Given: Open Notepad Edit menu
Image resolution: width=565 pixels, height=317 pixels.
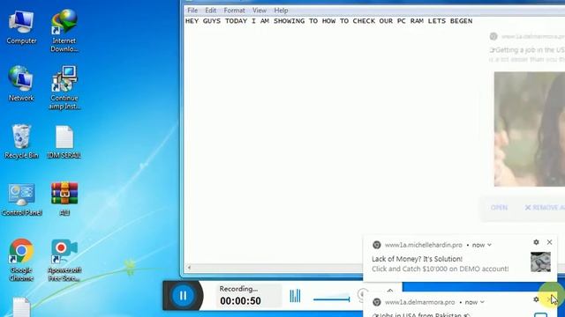Looking at the screenshot, I should 210,11.
